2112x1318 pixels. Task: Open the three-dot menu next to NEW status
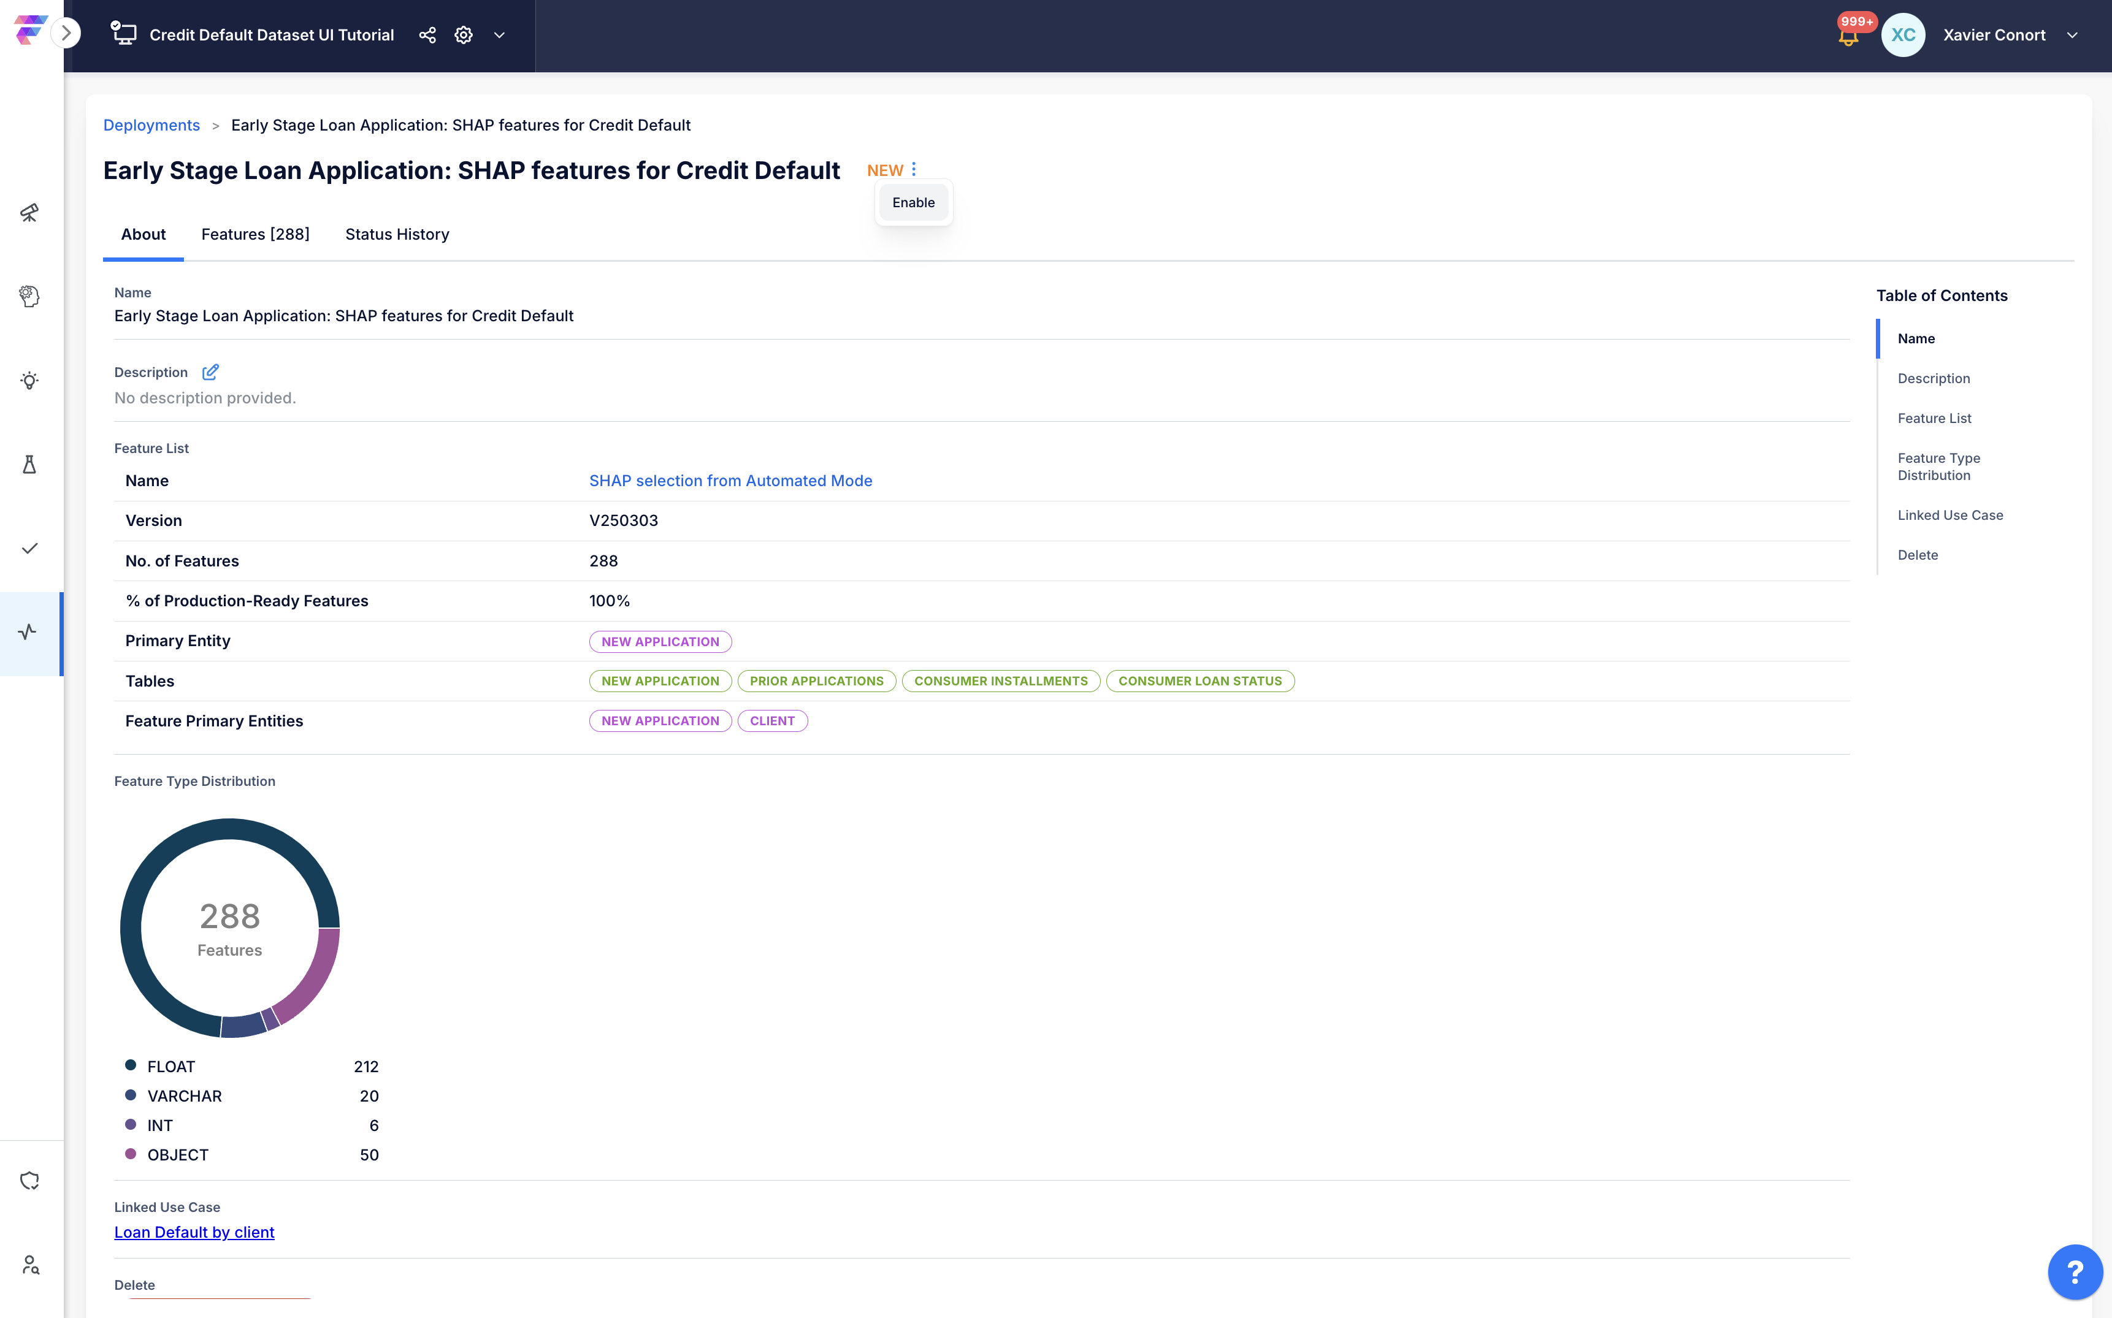pos(914,169)
